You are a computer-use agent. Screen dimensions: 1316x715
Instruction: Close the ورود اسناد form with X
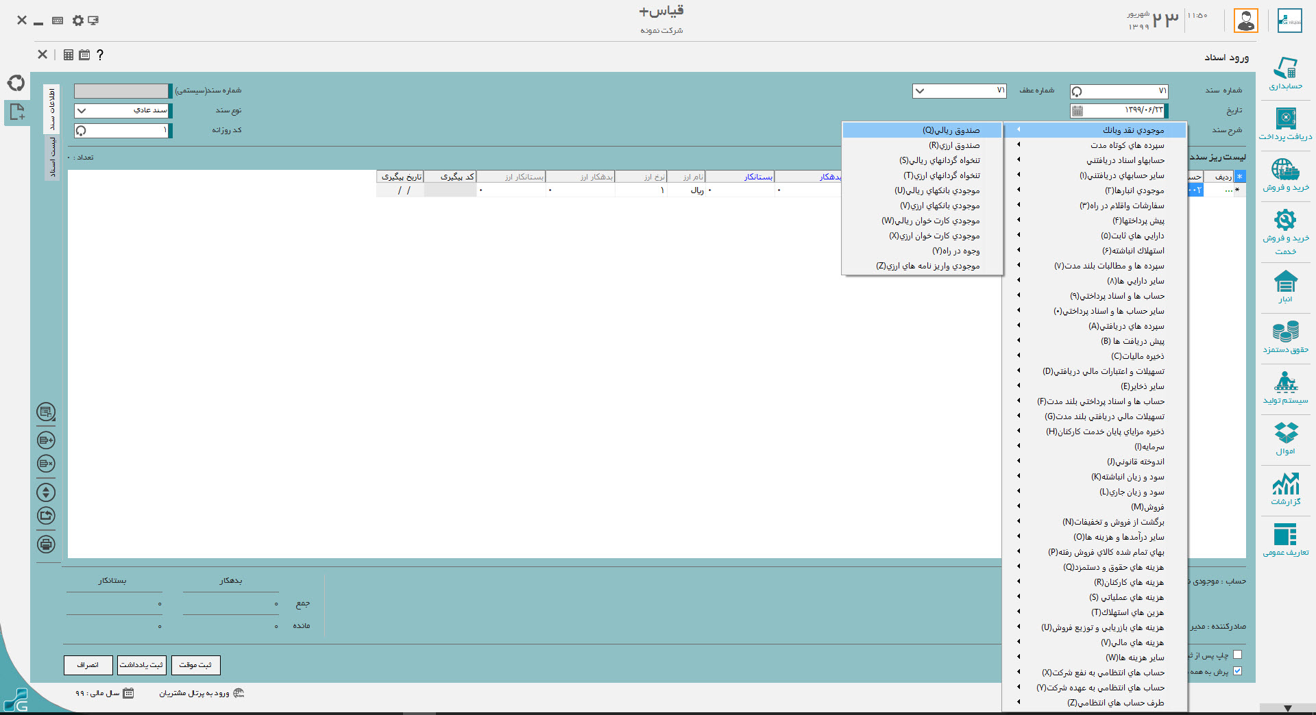42,54
